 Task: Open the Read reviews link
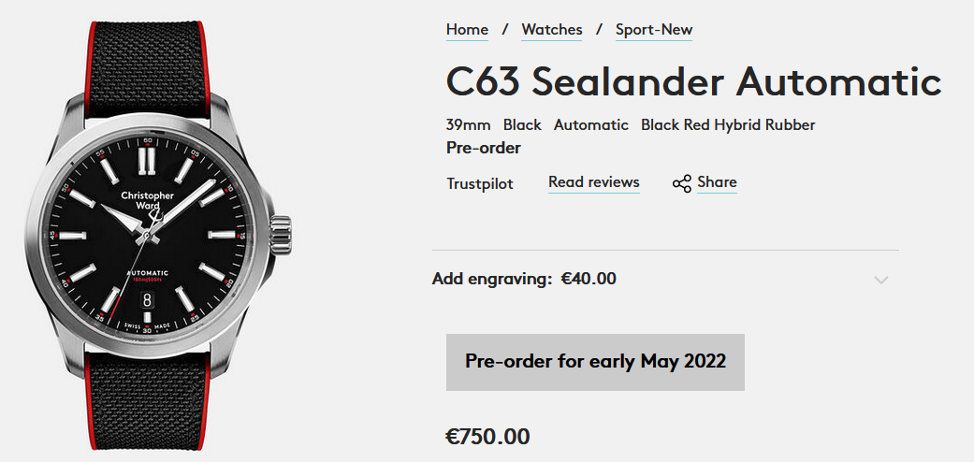point(594,182)
